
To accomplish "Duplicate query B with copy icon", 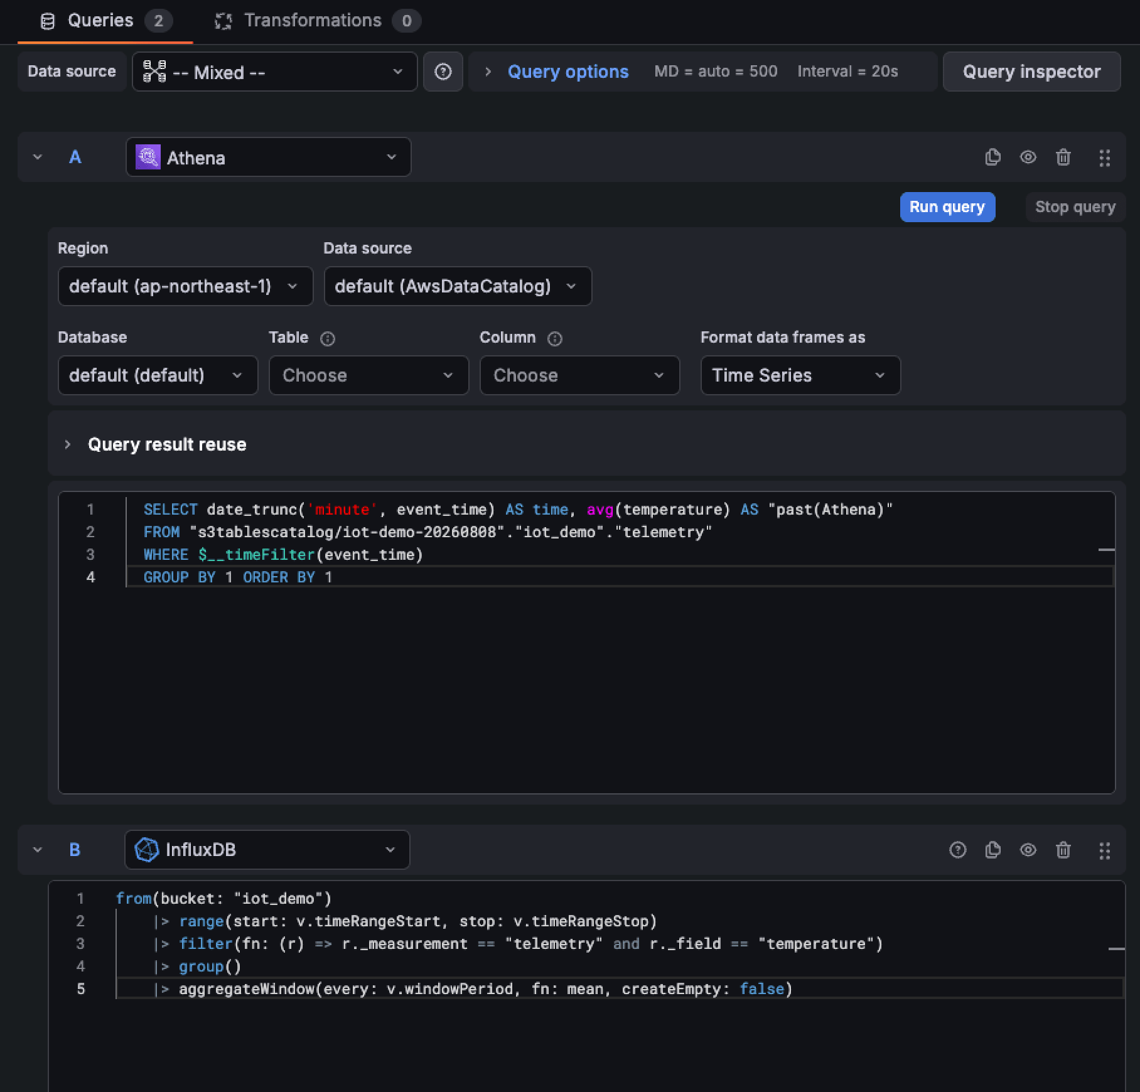I will click(x=992, y=850).
